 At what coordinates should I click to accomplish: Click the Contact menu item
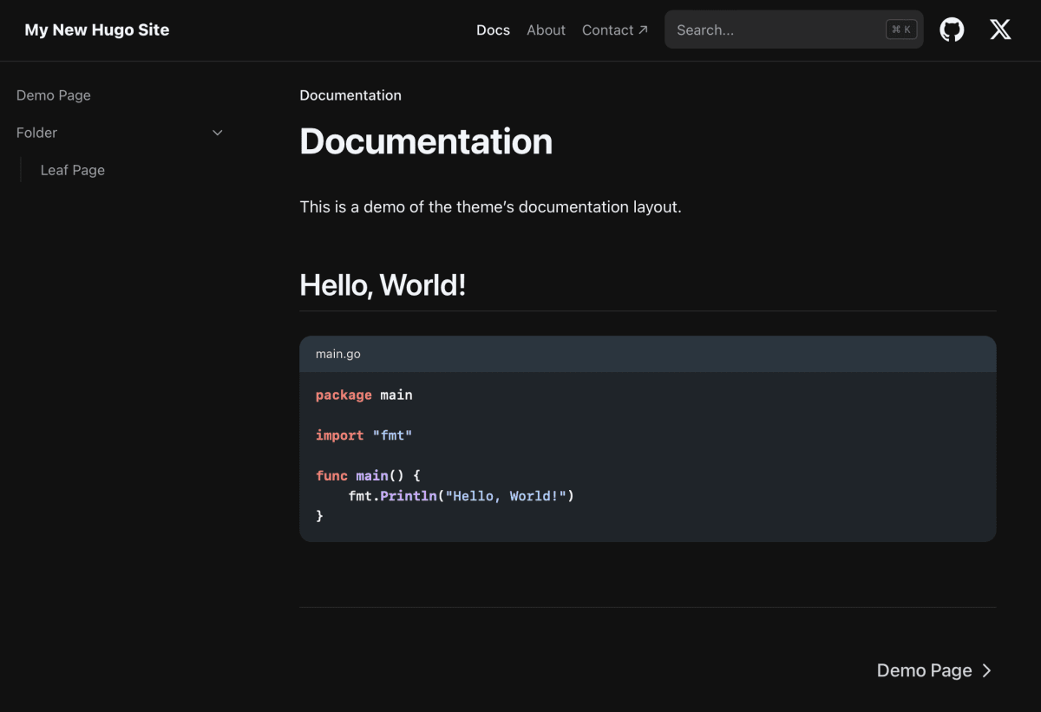click(606, 29)
